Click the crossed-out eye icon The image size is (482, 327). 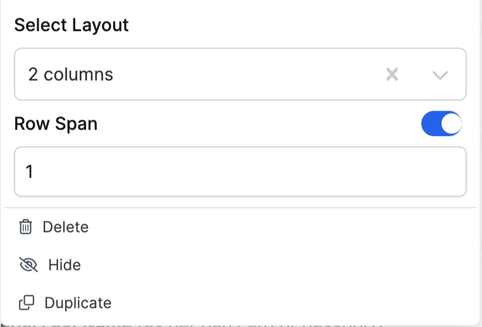tap(28, 265)
